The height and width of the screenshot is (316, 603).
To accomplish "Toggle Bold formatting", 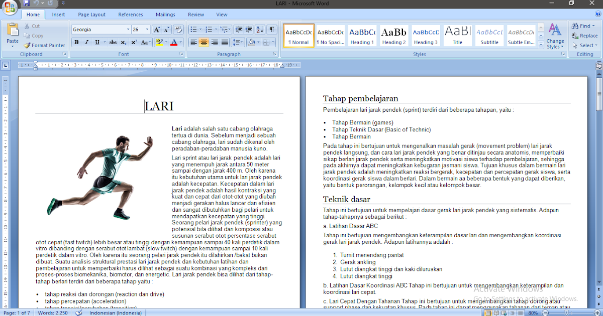I will (x=76, y=42).
